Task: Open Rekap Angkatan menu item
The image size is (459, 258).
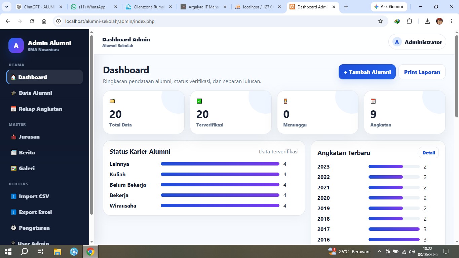Action: [x=45, y=109]
